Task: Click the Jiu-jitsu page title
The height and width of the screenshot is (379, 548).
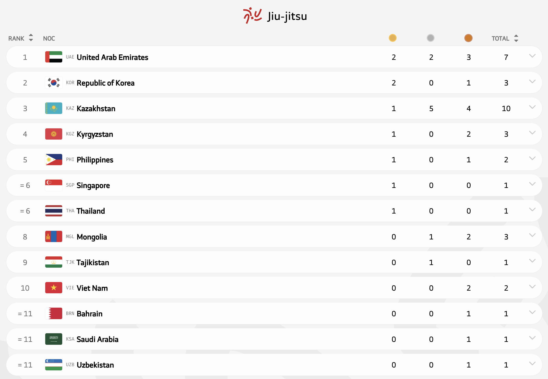Action: pos(287,16)
